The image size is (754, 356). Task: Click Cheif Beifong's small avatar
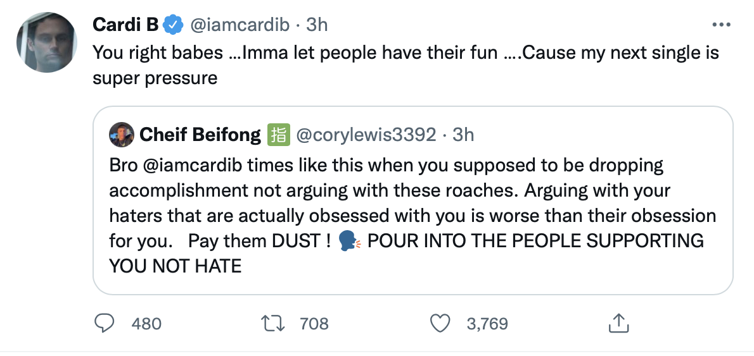(x=121, y=135)
